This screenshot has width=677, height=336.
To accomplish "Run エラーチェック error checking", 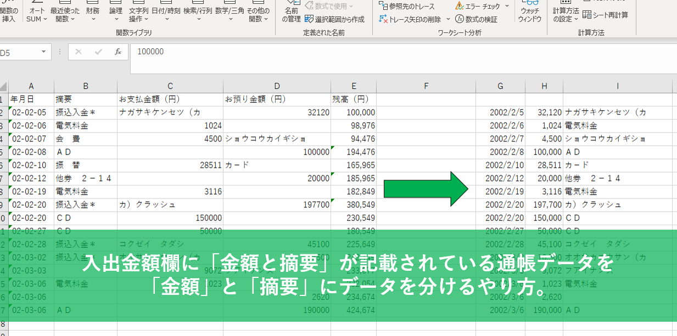I will pos(477,6).
